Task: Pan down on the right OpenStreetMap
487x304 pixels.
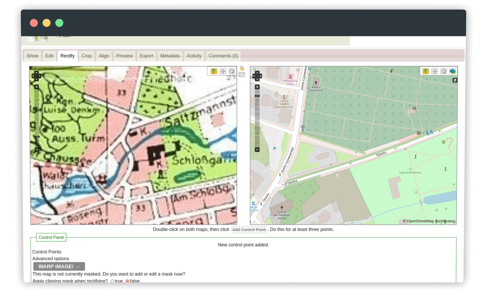Action: tap(257, 80)
